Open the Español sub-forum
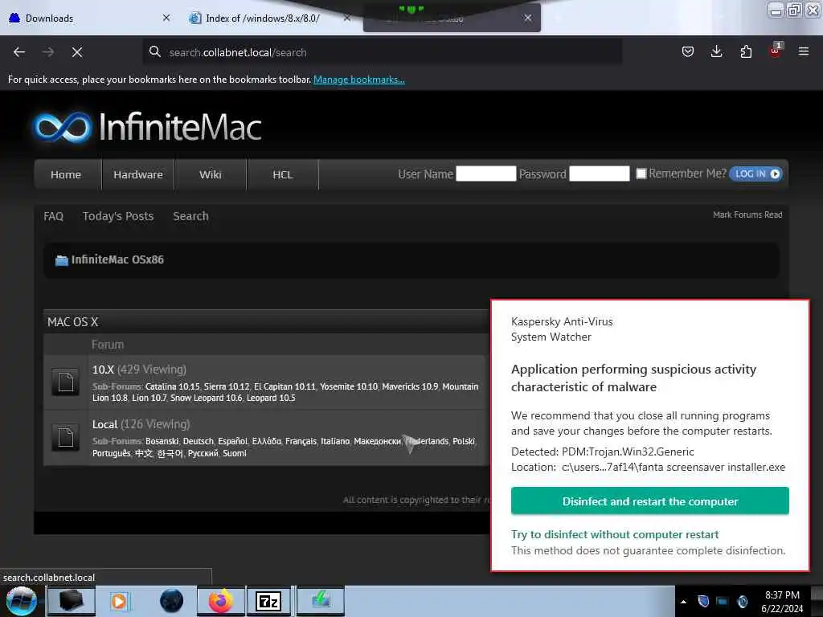The height and width of the screenshot is (617, 823). pyautogui.click(x=232, y=442)
